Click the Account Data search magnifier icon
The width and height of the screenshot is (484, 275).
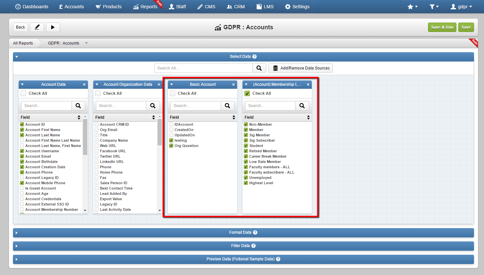(78, 106)
